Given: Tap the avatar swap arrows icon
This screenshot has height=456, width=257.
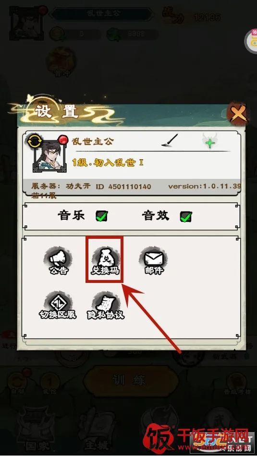Looking at the screenshot, I should [x=33, y=141].
